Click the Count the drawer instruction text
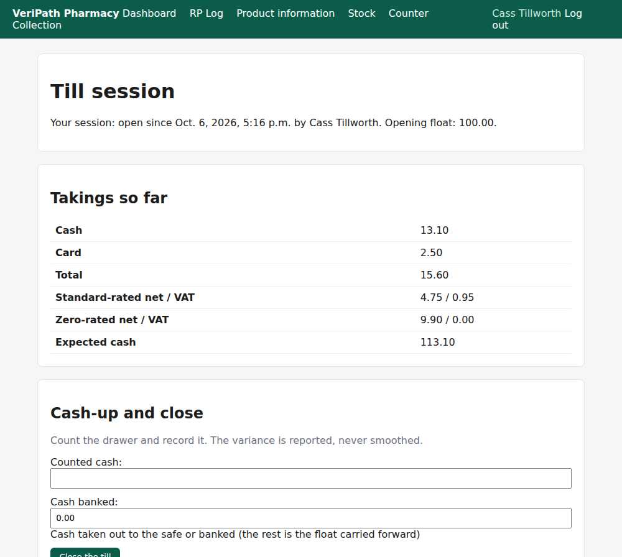Screen dimensions: 622x557 (236, 441)
